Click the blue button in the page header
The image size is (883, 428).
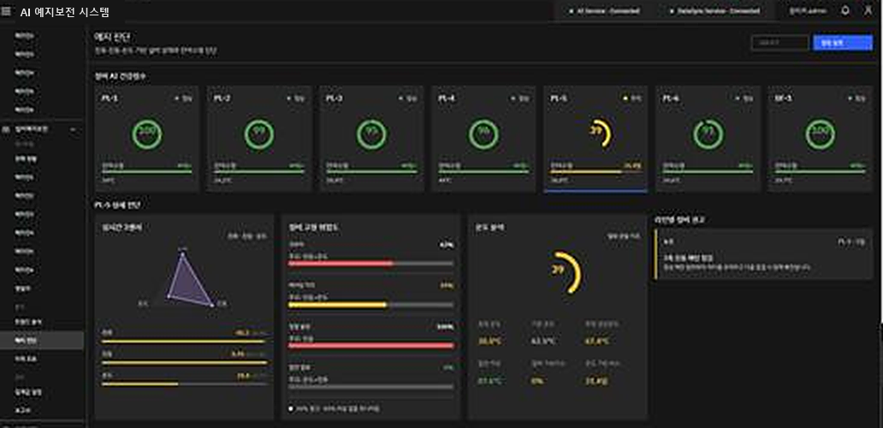843,43
